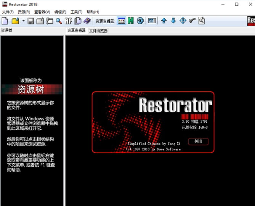Click the rename tag toolbar icon
255x206 pixels.
point(50,21)
